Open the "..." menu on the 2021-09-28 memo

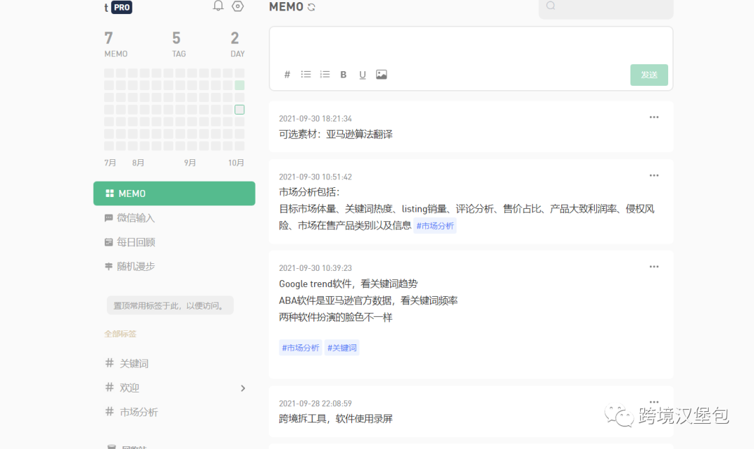coord(653,402)
